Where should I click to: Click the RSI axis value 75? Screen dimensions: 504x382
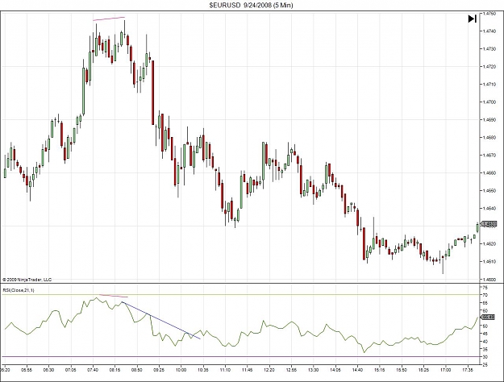tap(485, 287)
